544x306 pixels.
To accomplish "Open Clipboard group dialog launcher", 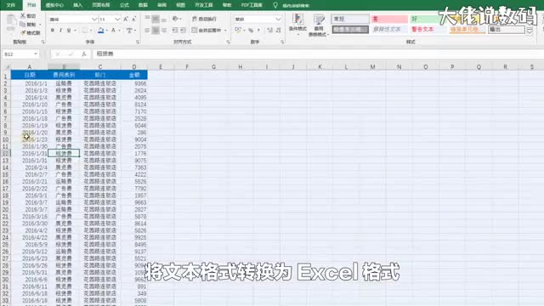I will (x=43, y=42).
